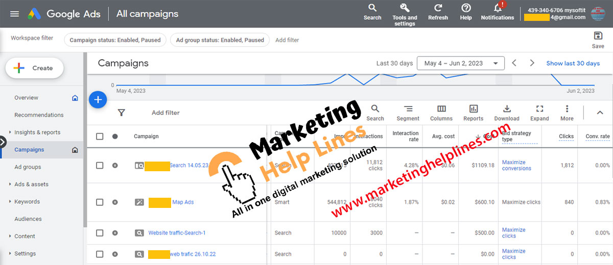Click the home icon next to Overview
Image resolution: width=613 pixels, height=265 pixels.
pyautogui.click(x=75, y=98)
